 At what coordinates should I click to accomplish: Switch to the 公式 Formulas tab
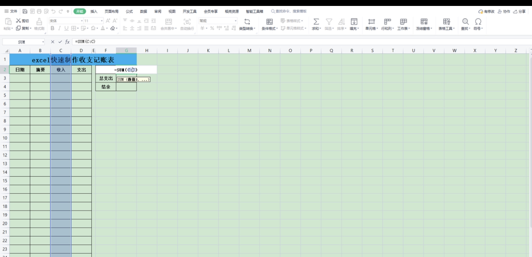click(129, 11)
